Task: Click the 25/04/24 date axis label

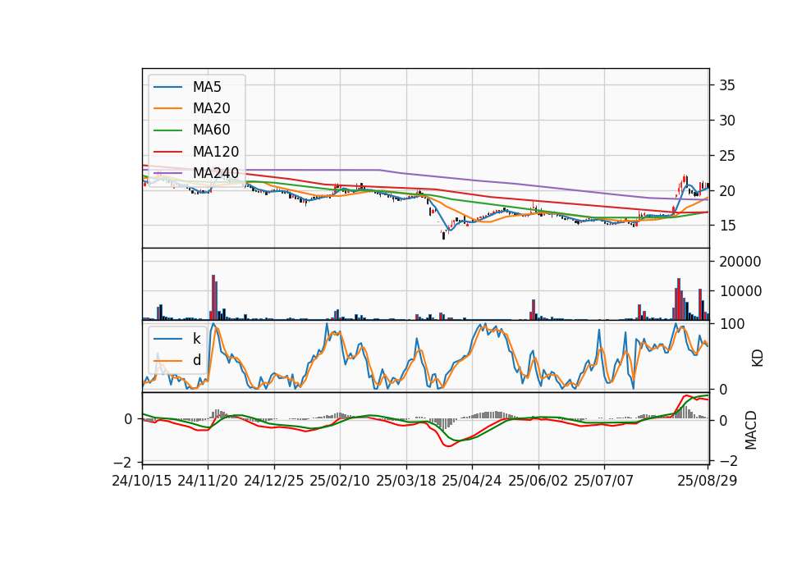Action: (472, 481)
